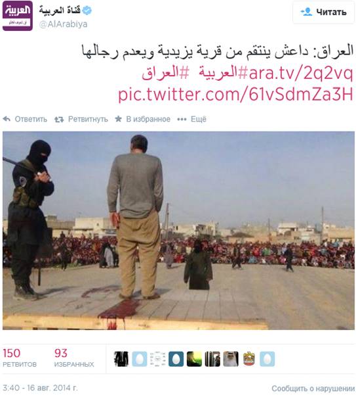356x395 pixels.
Task: Click the reply arrow icon beside Ответить
Action: pos(7,119)
